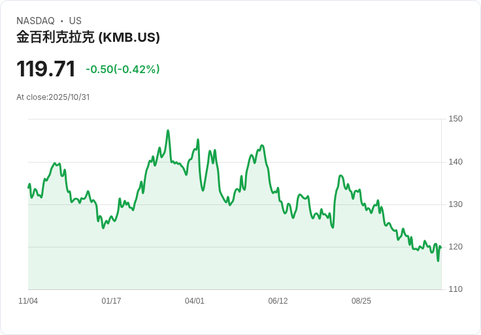
Task: Click the At close:2025/10/31 timestamp
Action: (53, 97)
